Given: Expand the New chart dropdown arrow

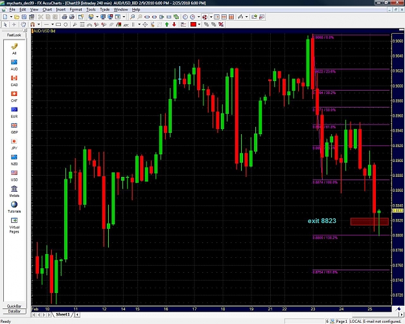Looking at the screenshot, I should (11, 17).
